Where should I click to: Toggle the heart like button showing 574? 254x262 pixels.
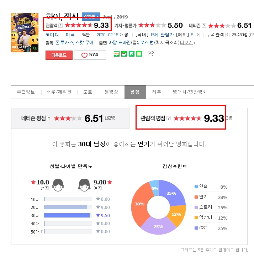90,55
